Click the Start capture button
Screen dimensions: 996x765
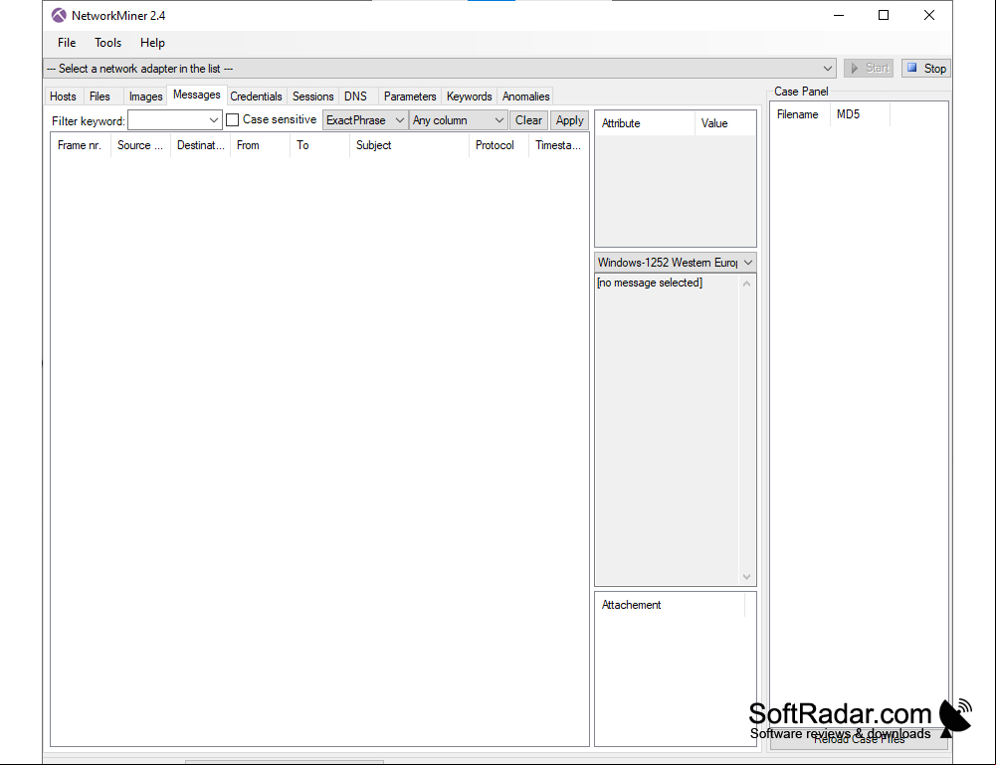pyautogui.click(x=869, y=68)
